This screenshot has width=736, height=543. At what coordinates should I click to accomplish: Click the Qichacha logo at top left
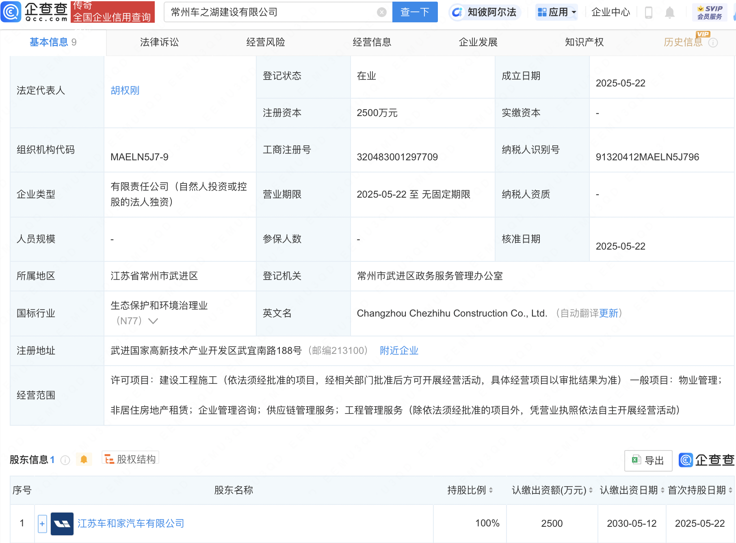click(x=35, y=12)
